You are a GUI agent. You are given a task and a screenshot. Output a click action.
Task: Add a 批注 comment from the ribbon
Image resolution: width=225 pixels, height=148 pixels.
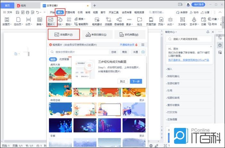click(139, 21)
